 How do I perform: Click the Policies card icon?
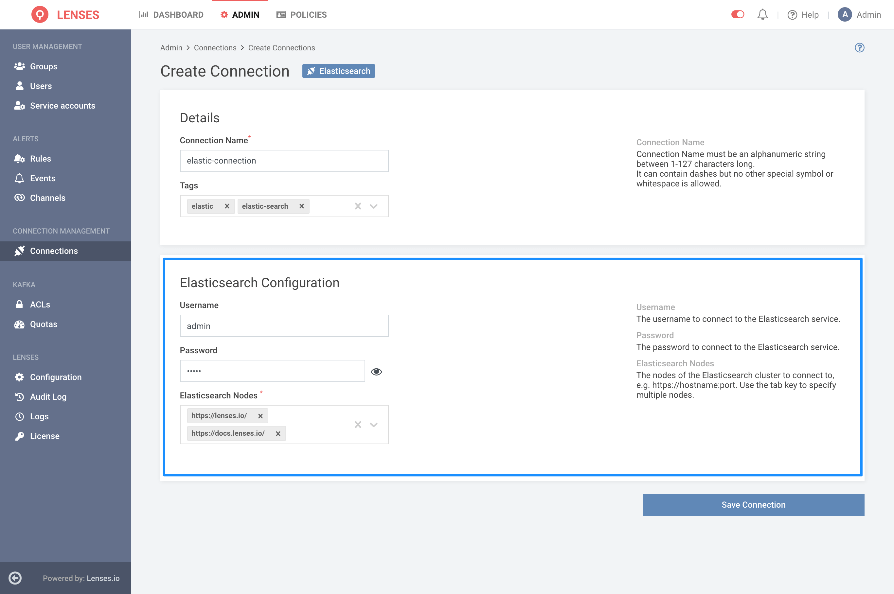(281, 15)
